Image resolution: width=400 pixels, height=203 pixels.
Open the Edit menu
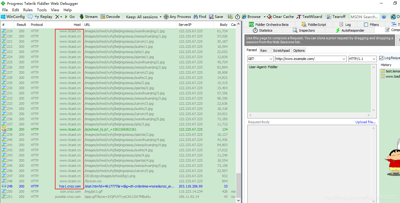tap(16, 10)
